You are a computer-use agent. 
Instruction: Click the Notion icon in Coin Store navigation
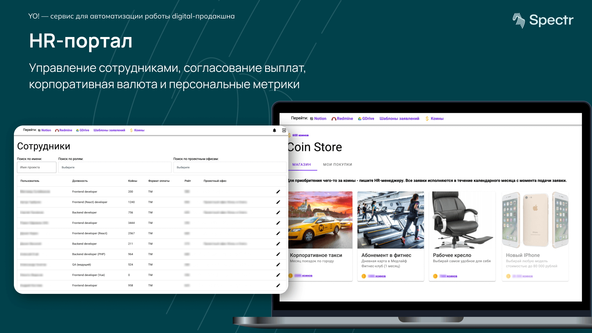pyautogui.click(x=312, y=118)
